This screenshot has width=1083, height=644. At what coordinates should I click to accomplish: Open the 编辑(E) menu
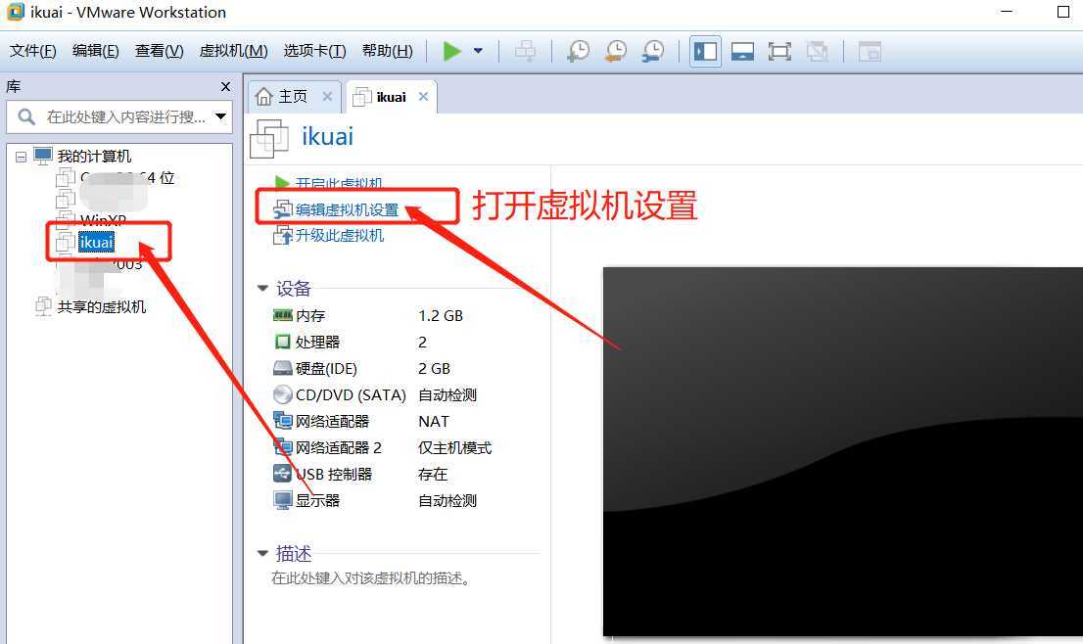[95, 51]
